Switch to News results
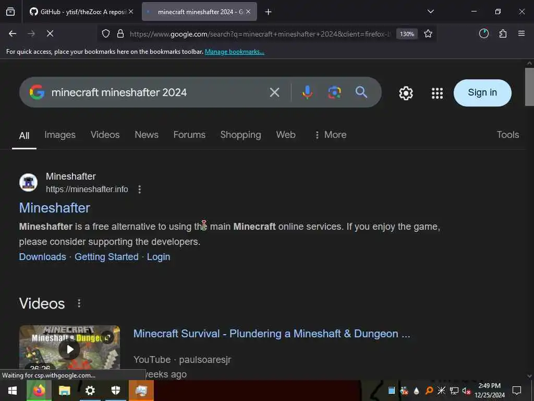This screenshot has height=401, width=534. 147,135
